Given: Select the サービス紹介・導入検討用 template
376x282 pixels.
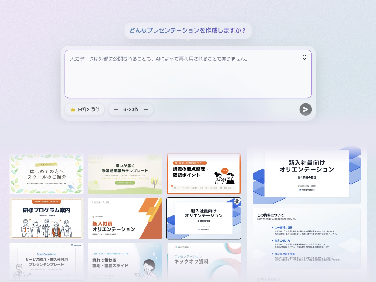Looking at the screenshot, I should coord(47,261).
